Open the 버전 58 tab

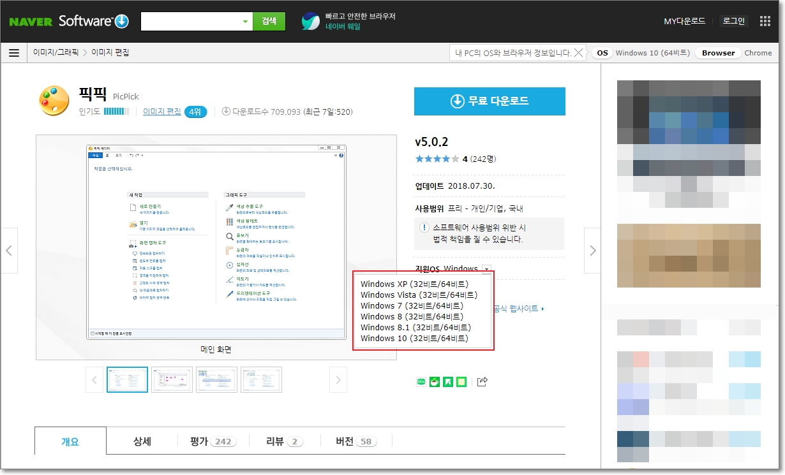356,441
